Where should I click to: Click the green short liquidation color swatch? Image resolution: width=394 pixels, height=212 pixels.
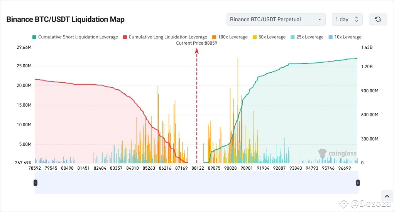[x=34, y=37]
